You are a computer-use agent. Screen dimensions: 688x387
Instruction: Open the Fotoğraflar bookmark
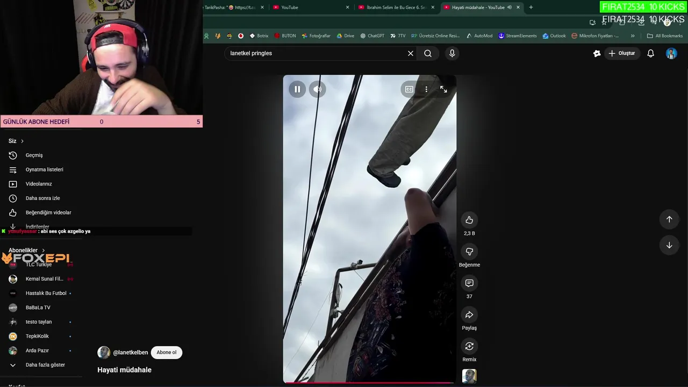click(x=316, y=36)
